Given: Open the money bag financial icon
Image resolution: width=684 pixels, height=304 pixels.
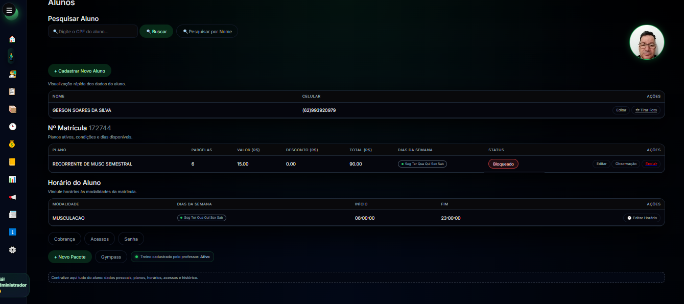Looking at the screenshot, I should [x=12, y=144].
